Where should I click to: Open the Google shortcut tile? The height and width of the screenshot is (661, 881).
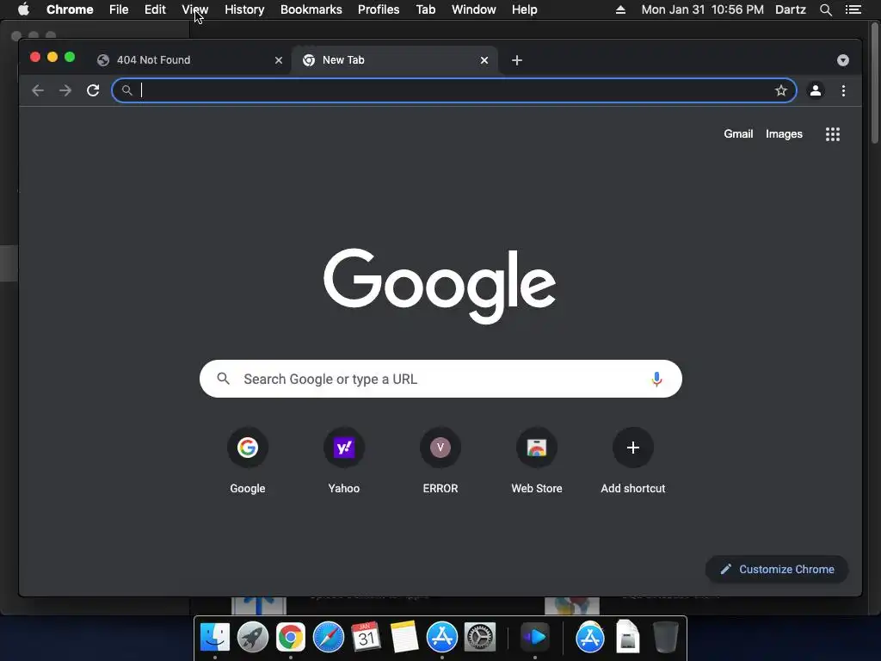[247, 462]
